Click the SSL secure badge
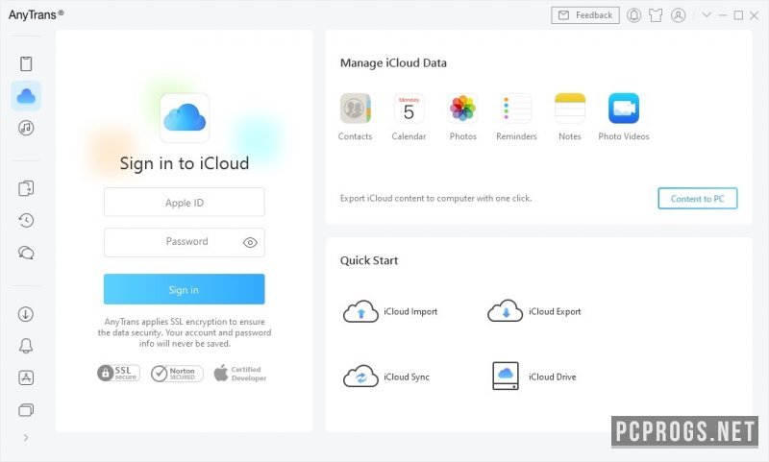This screenshot has height=462, width=769. [118, 374]
